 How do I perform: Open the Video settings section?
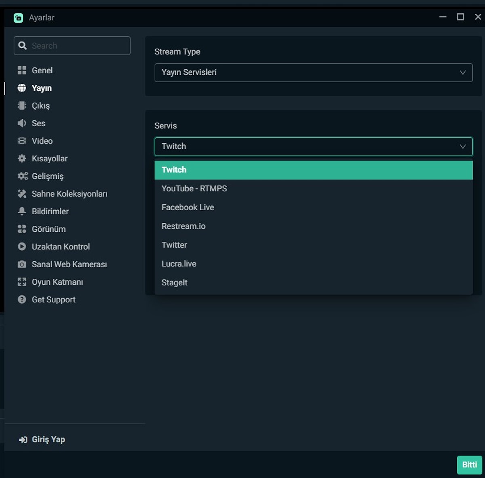42,141
